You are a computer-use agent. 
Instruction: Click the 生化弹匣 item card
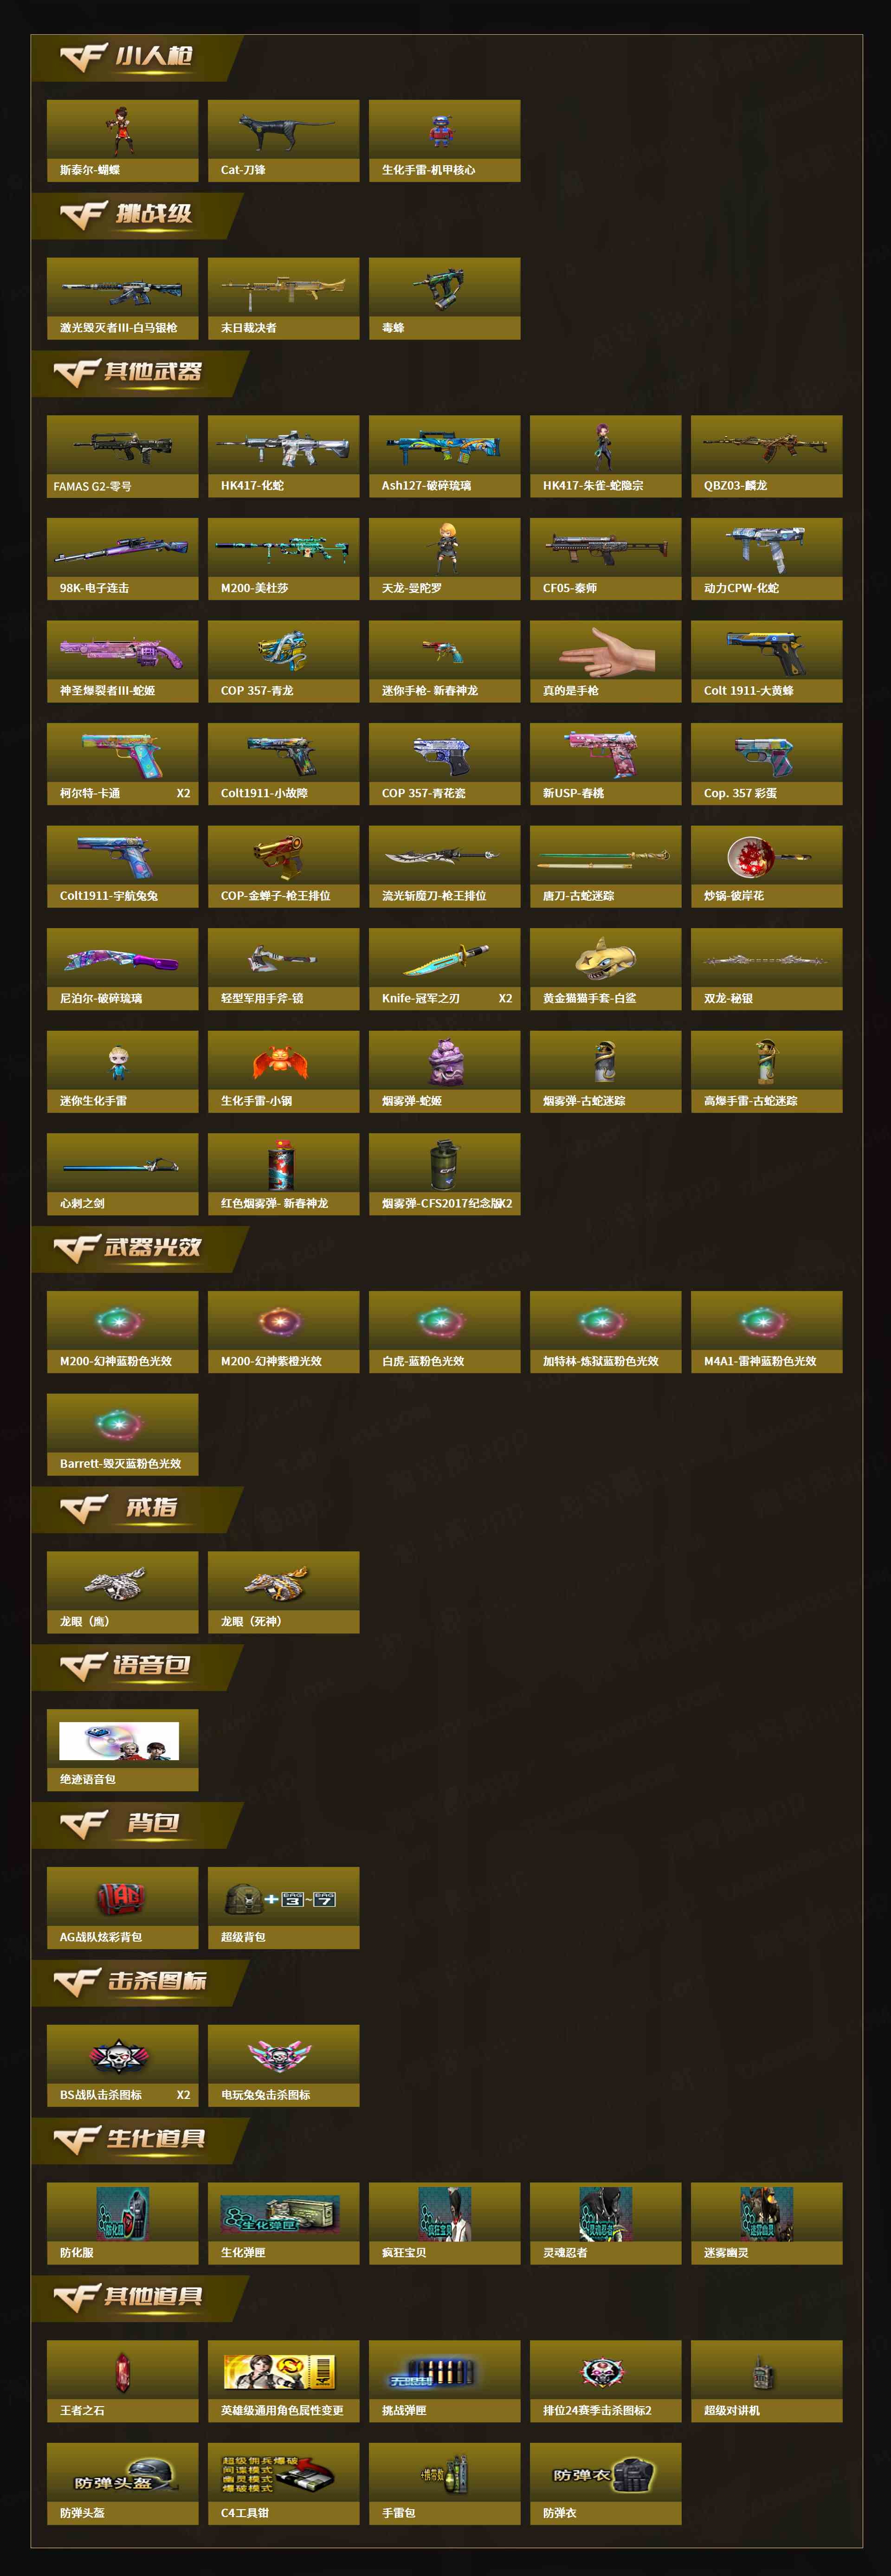(x=283, y=2224)
